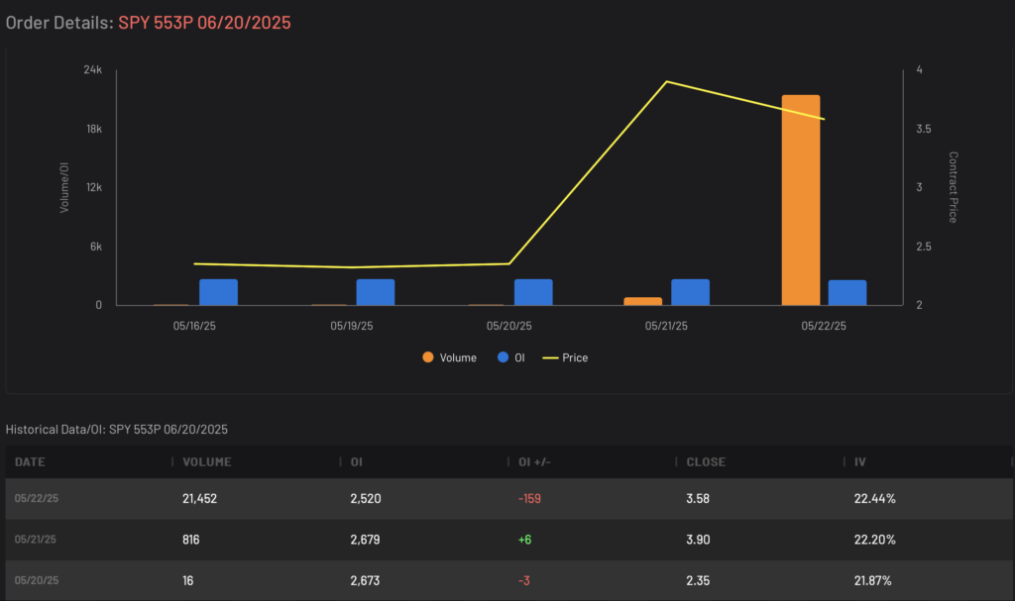
Task: Click the blue OI bar for 05/19/25
Action: [376, 292]
